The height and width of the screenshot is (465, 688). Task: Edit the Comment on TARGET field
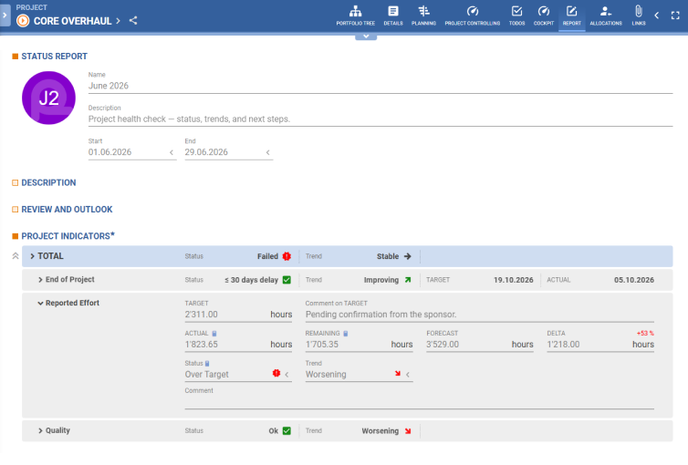[x=480, y=315]
